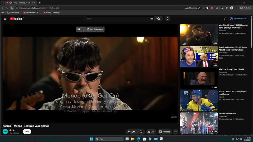Screen dimensions: 253x142
Task: Click the Tuo suosikit bookmark
Action: [x=13, y=13]
